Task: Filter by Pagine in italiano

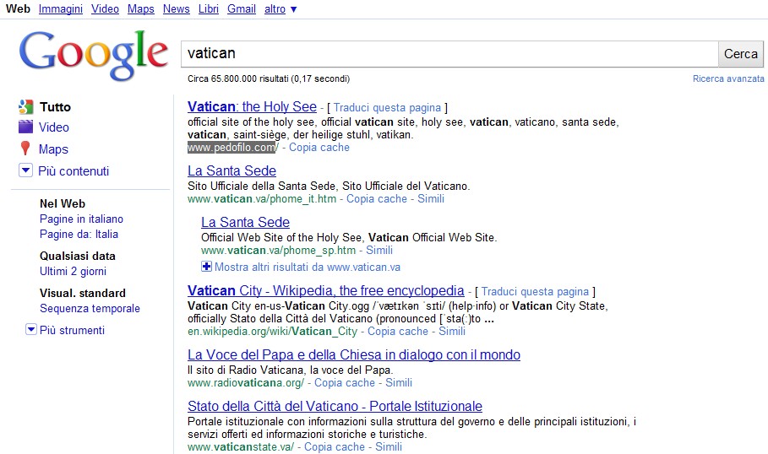Action: point(81,219)
